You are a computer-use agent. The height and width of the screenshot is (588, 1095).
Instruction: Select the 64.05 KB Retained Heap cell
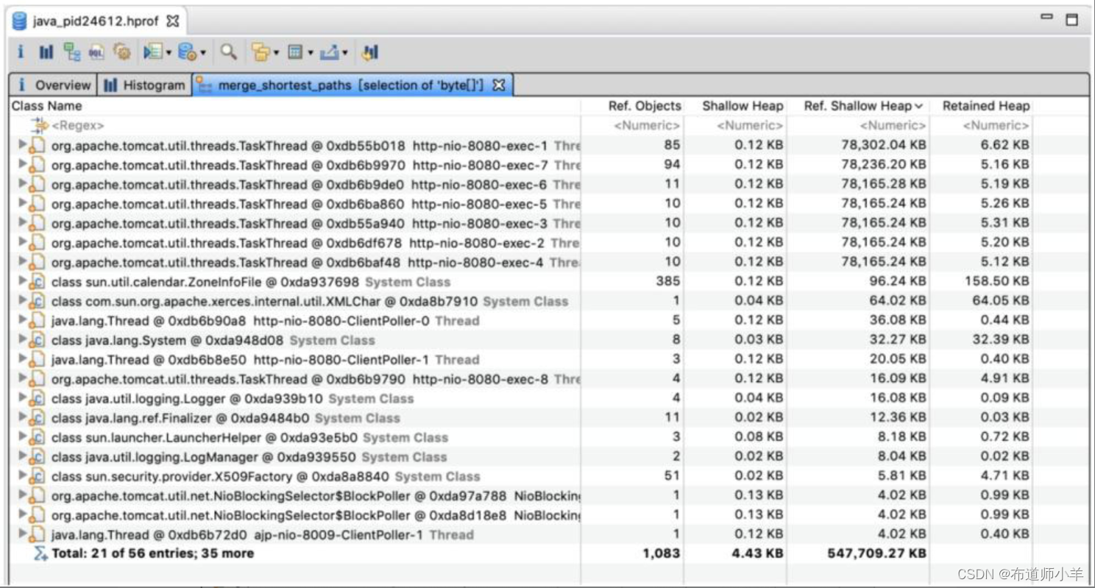click(1000, 300)
